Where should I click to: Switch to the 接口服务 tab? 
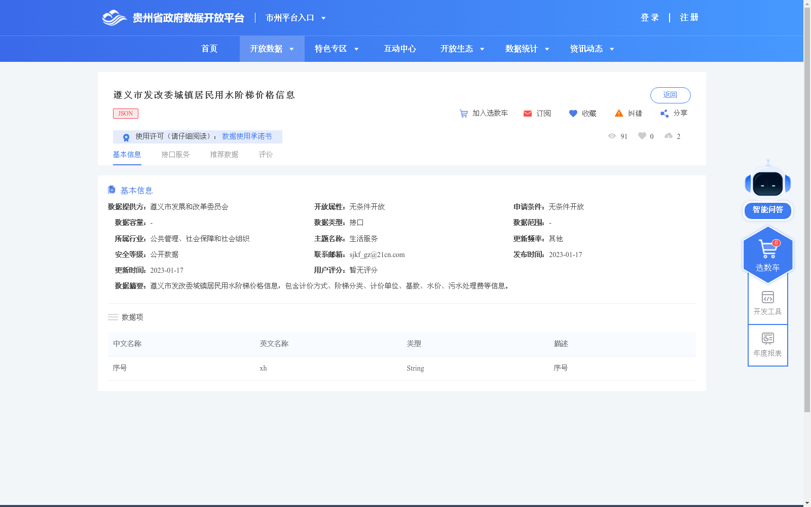(x=175, y=154)
